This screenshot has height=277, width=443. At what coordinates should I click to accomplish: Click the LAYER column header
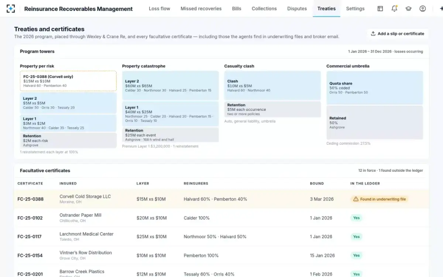coord(143,184)
